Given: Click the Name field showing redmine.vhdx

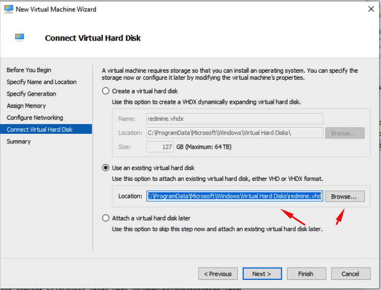Looking at the screenshot, I should pos(235,119).
